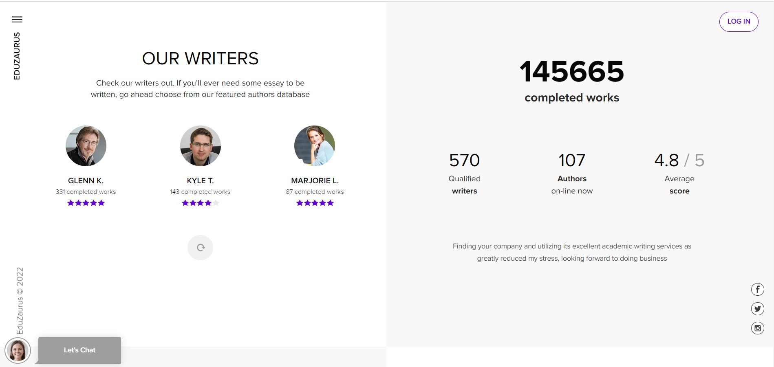This screenshot has width=774, height=367.
Task: Click the Facebook icon
Action: point(757,289)
